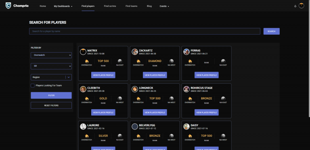The width and height of the screenshot is (310, 150).
Task: Click NA-West region globe on Zackartz card
Action: tap(172, 61)
